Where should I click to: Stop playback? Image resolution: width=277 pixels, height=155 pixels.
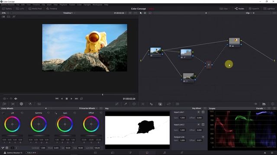(67, 99)
